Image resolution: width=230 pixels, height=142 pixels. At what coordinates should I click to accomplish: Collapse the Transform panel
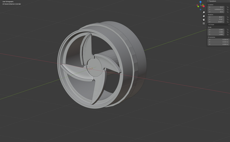[208, 1]
